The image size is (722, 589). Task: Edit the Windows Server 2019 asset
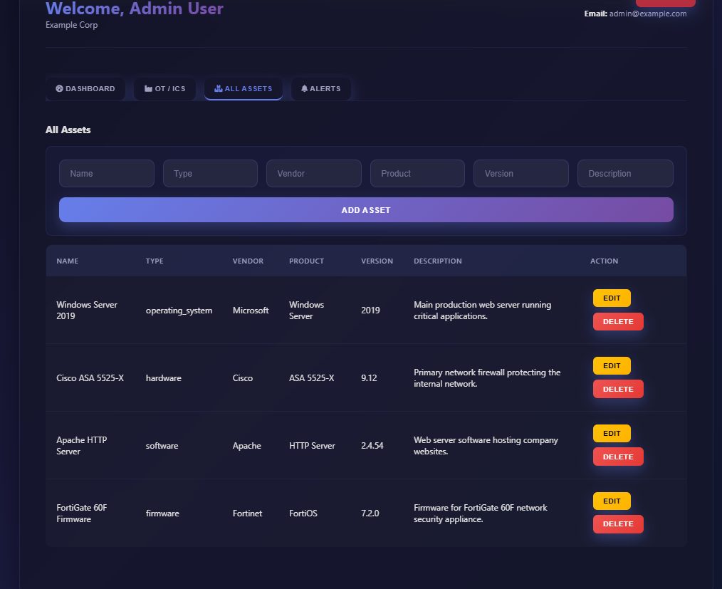pos(612,298)
